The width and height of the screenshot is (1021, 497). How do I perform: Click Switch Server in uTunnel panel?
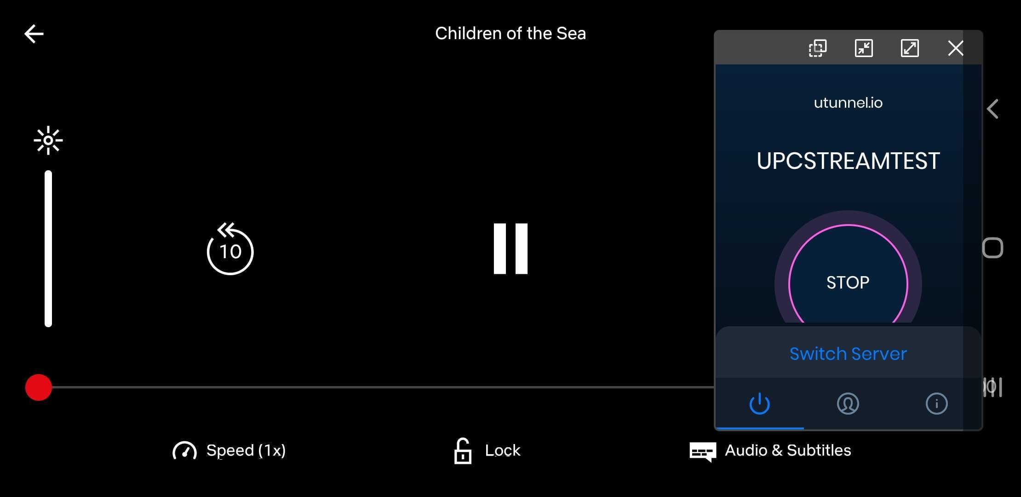pos(848,354)
